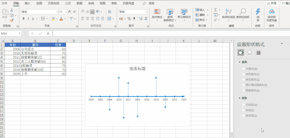Click the Borders grid icon
290x138 pixels.
pos(43,19)
